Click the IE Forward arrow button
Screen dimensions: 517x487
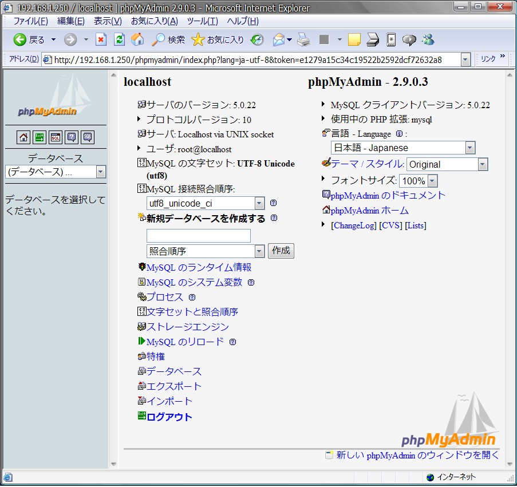click(70, 40)
